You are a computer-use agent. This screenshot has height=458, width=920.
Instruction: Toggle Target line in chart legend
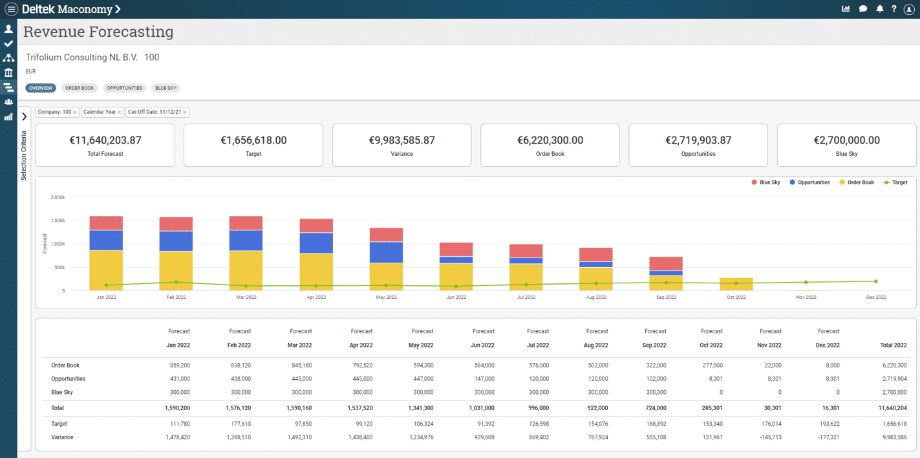[x=895, y=182]
